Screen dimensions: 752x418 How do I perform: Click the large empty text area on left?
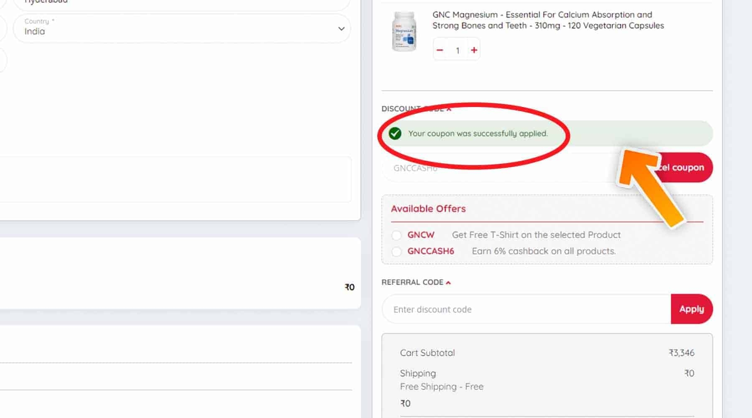pyautogui.click(x=175, y=180)
